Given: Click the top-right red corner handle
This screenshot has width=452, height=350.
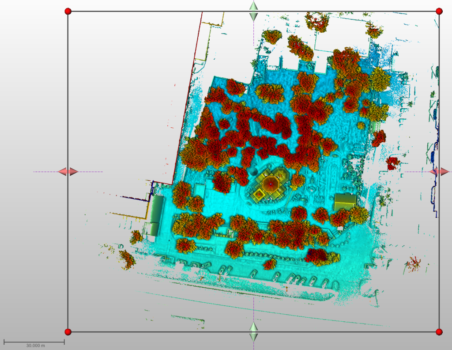Looking at the screenshot, I should pos(439,11).
